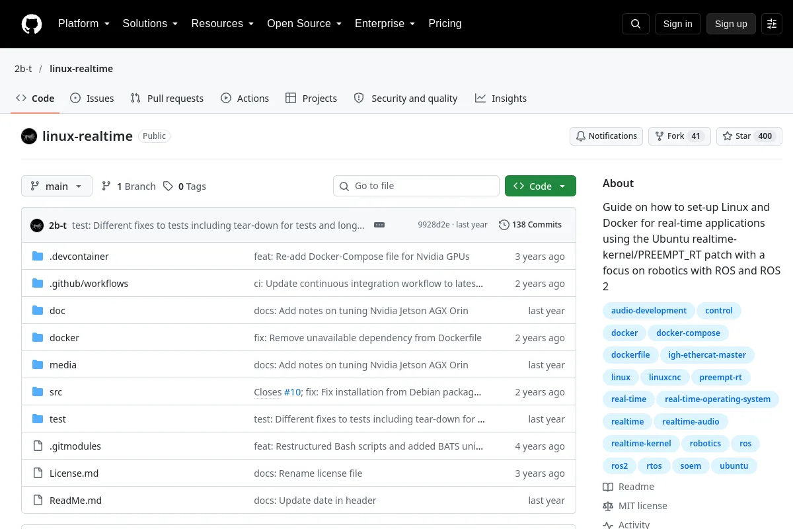Click the 2b-t avatar next to repository title
The image size is (793, 529).
tap(29, 136)
